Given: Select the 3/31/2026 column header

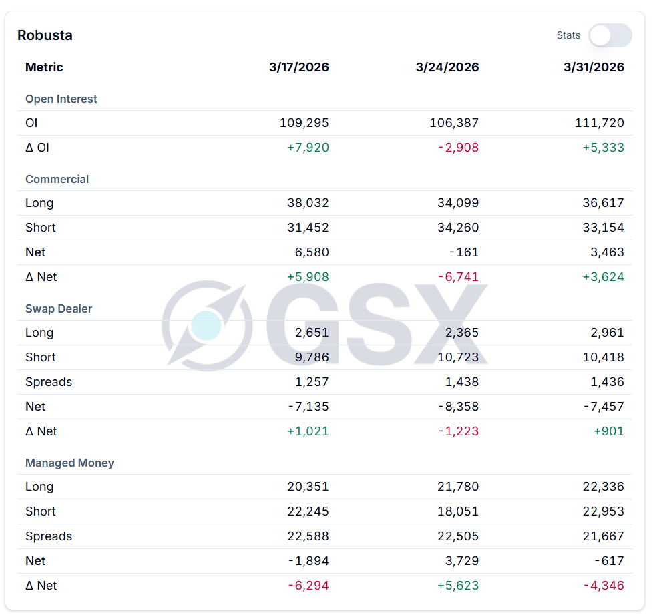Looking at the screenshot, I should coord(594,67).
